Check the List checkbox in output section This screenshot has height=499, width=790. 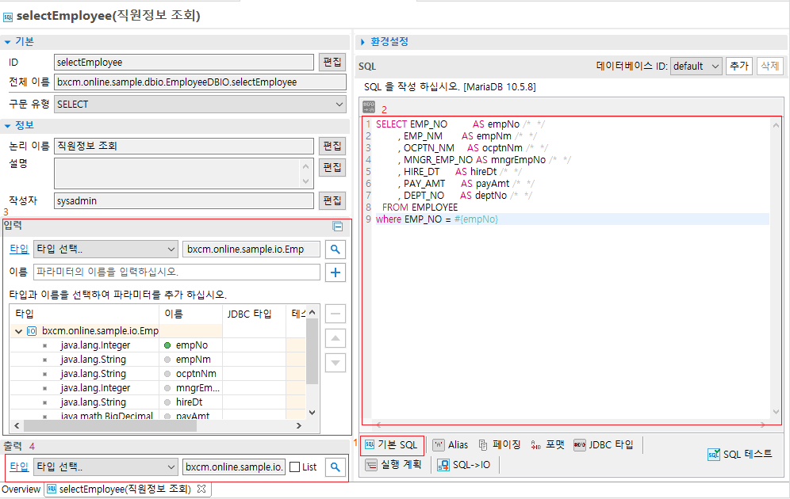click(x=295, y=467)
